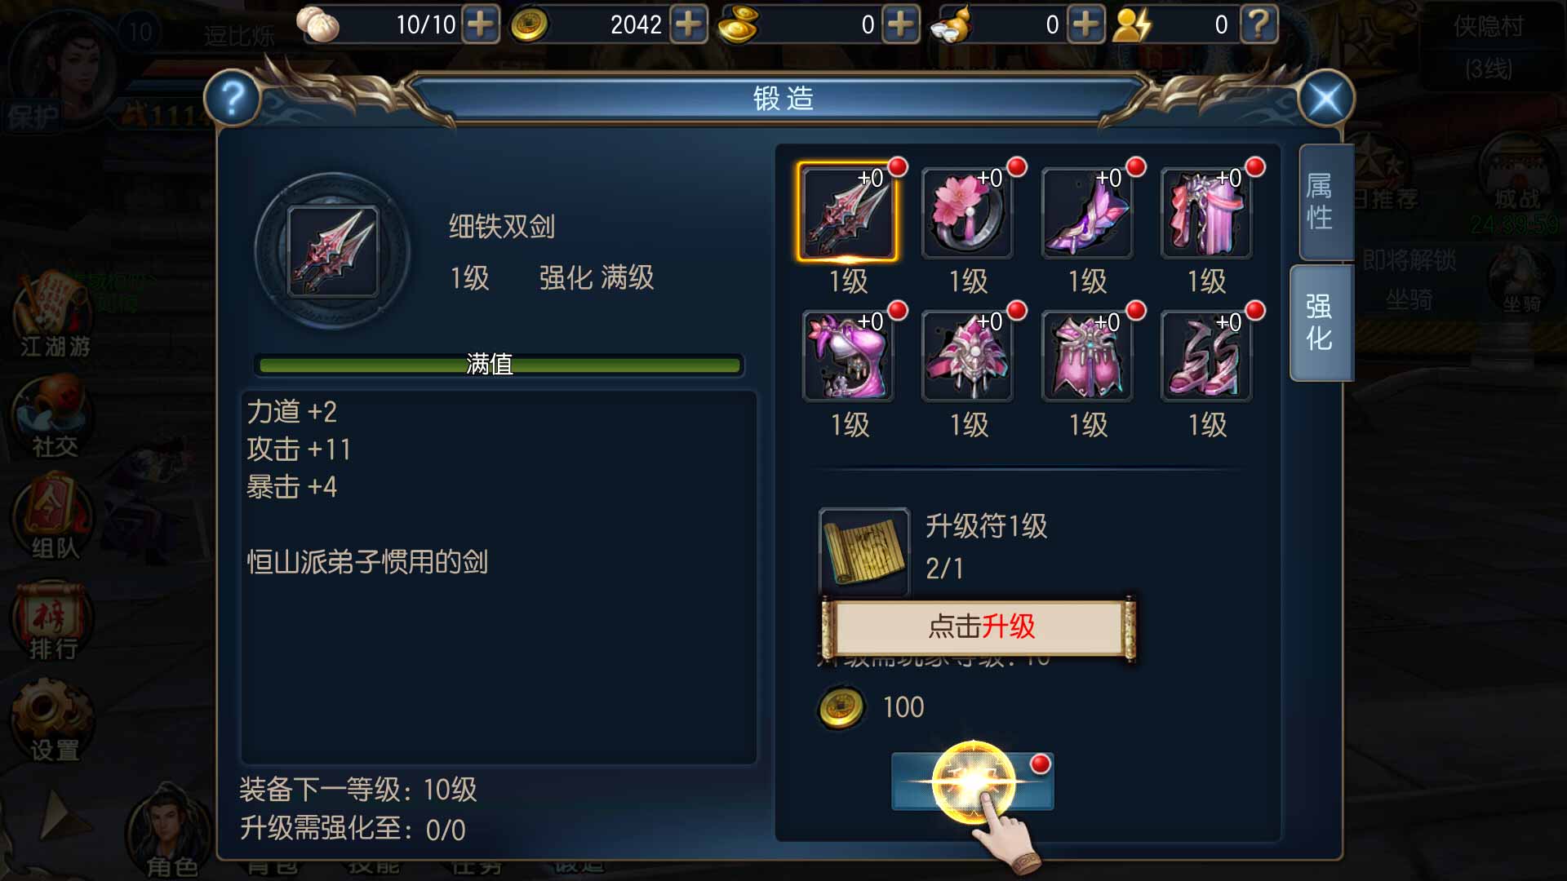Add more steamed bun stamina with plus
This screenshot has height=881, width=1567.
pyautogui.click(x=481, y=24)
